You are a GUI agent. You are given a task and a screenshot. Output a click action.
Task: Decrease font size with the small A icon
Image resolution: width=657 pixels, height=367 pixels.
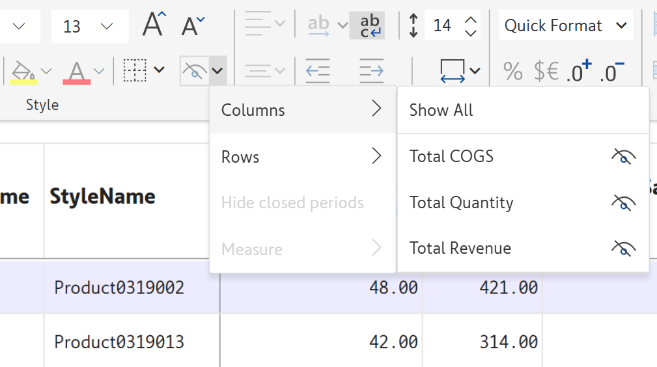(193, 26)
